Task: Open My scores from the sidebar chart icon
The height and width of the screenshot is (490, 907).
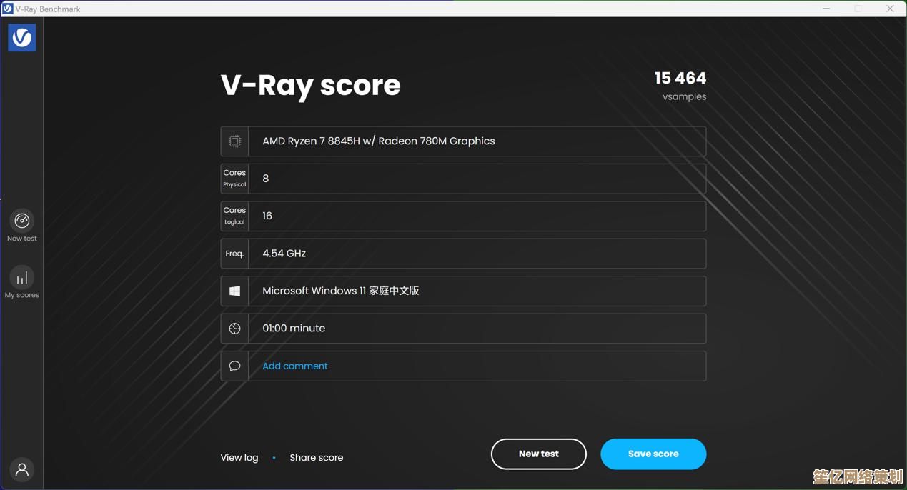Action: pos(22,277)
